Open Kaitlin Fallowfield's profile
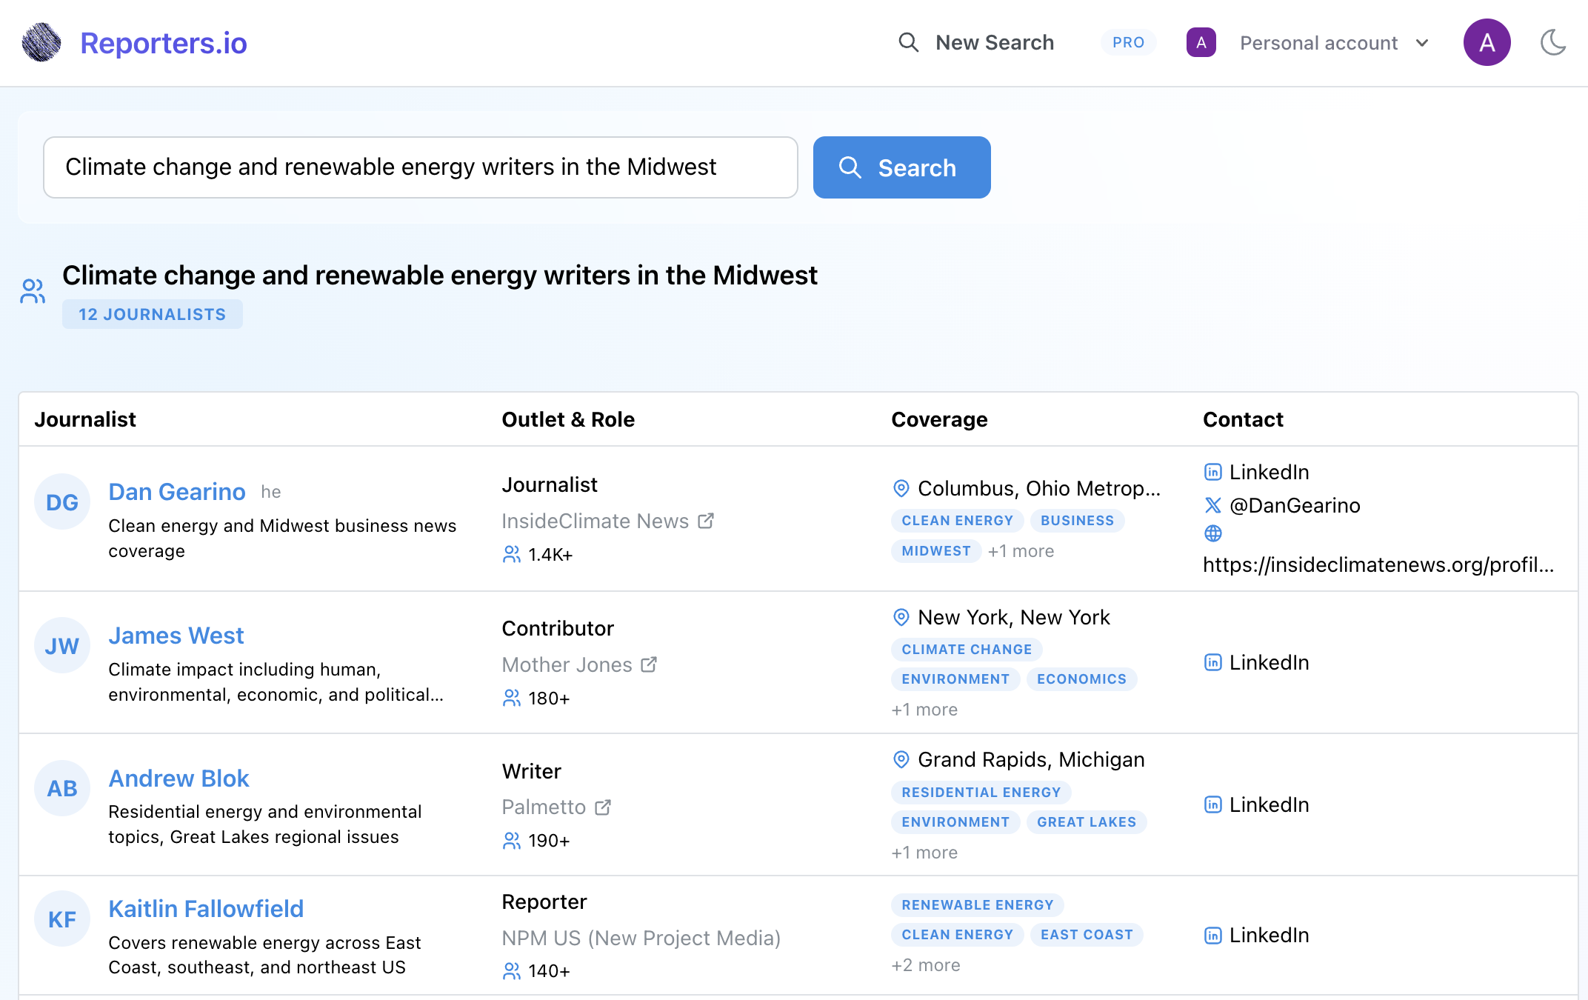This screenshot has width=1588, height=1000. [x=206, y=909]
